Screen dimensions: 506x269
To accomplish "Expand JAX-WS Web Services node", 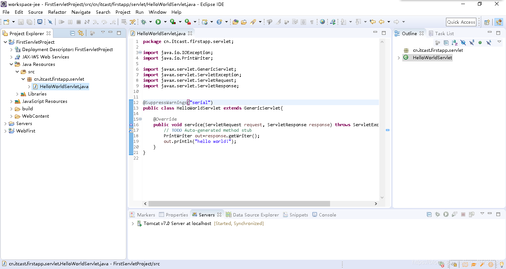I will pos(11,57).
